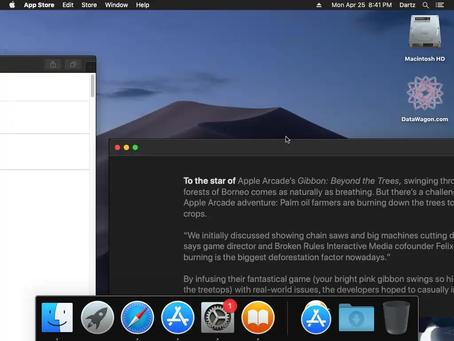The height and width of the screenshot is (341, 454).
Task: Maximize the App Store window
Action: pyautogui.click(x=135, y=147)
